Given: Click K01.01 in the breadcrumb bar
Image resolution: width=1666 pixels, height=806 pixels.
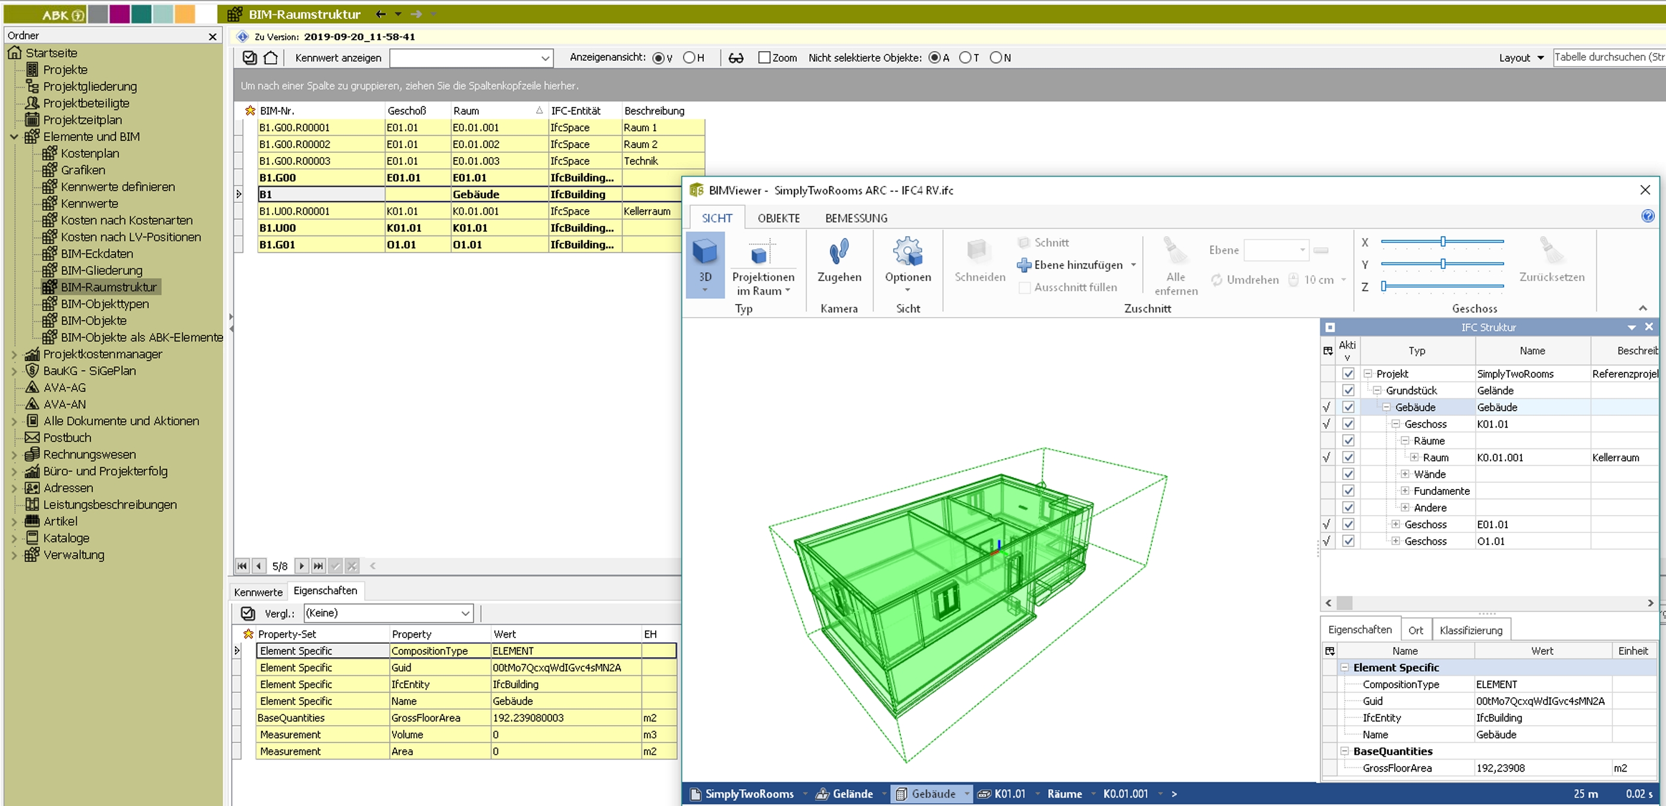Looking at the screenshot, I should tap(1010, 794).
